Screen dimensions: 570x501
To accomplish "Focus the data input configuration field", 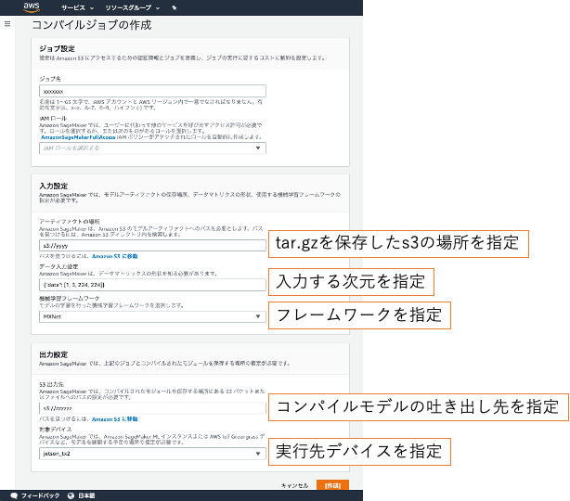I will (152, 285).
